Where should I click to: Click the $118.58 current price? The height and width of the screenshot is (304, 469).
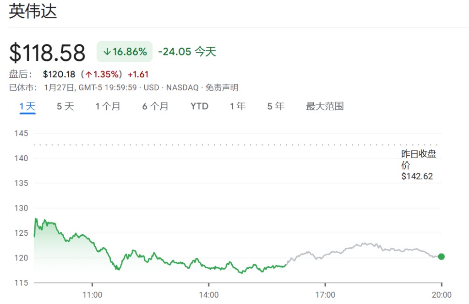click(x=48, y=53)
